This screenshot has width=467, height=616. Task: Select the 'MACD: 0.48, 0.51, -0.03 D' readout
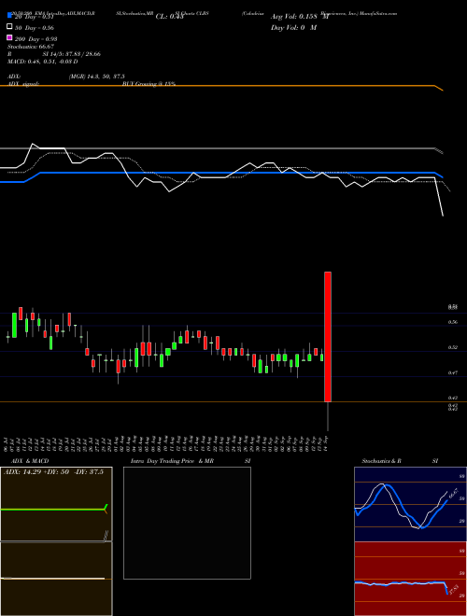coord(42,62)
